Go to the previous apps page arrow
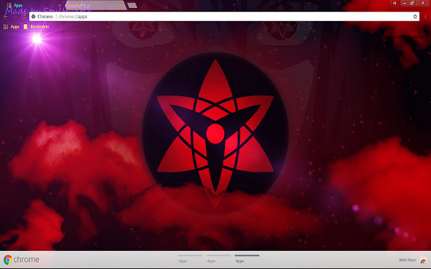Viewport: 431px width, 269px height. point(13,143)
